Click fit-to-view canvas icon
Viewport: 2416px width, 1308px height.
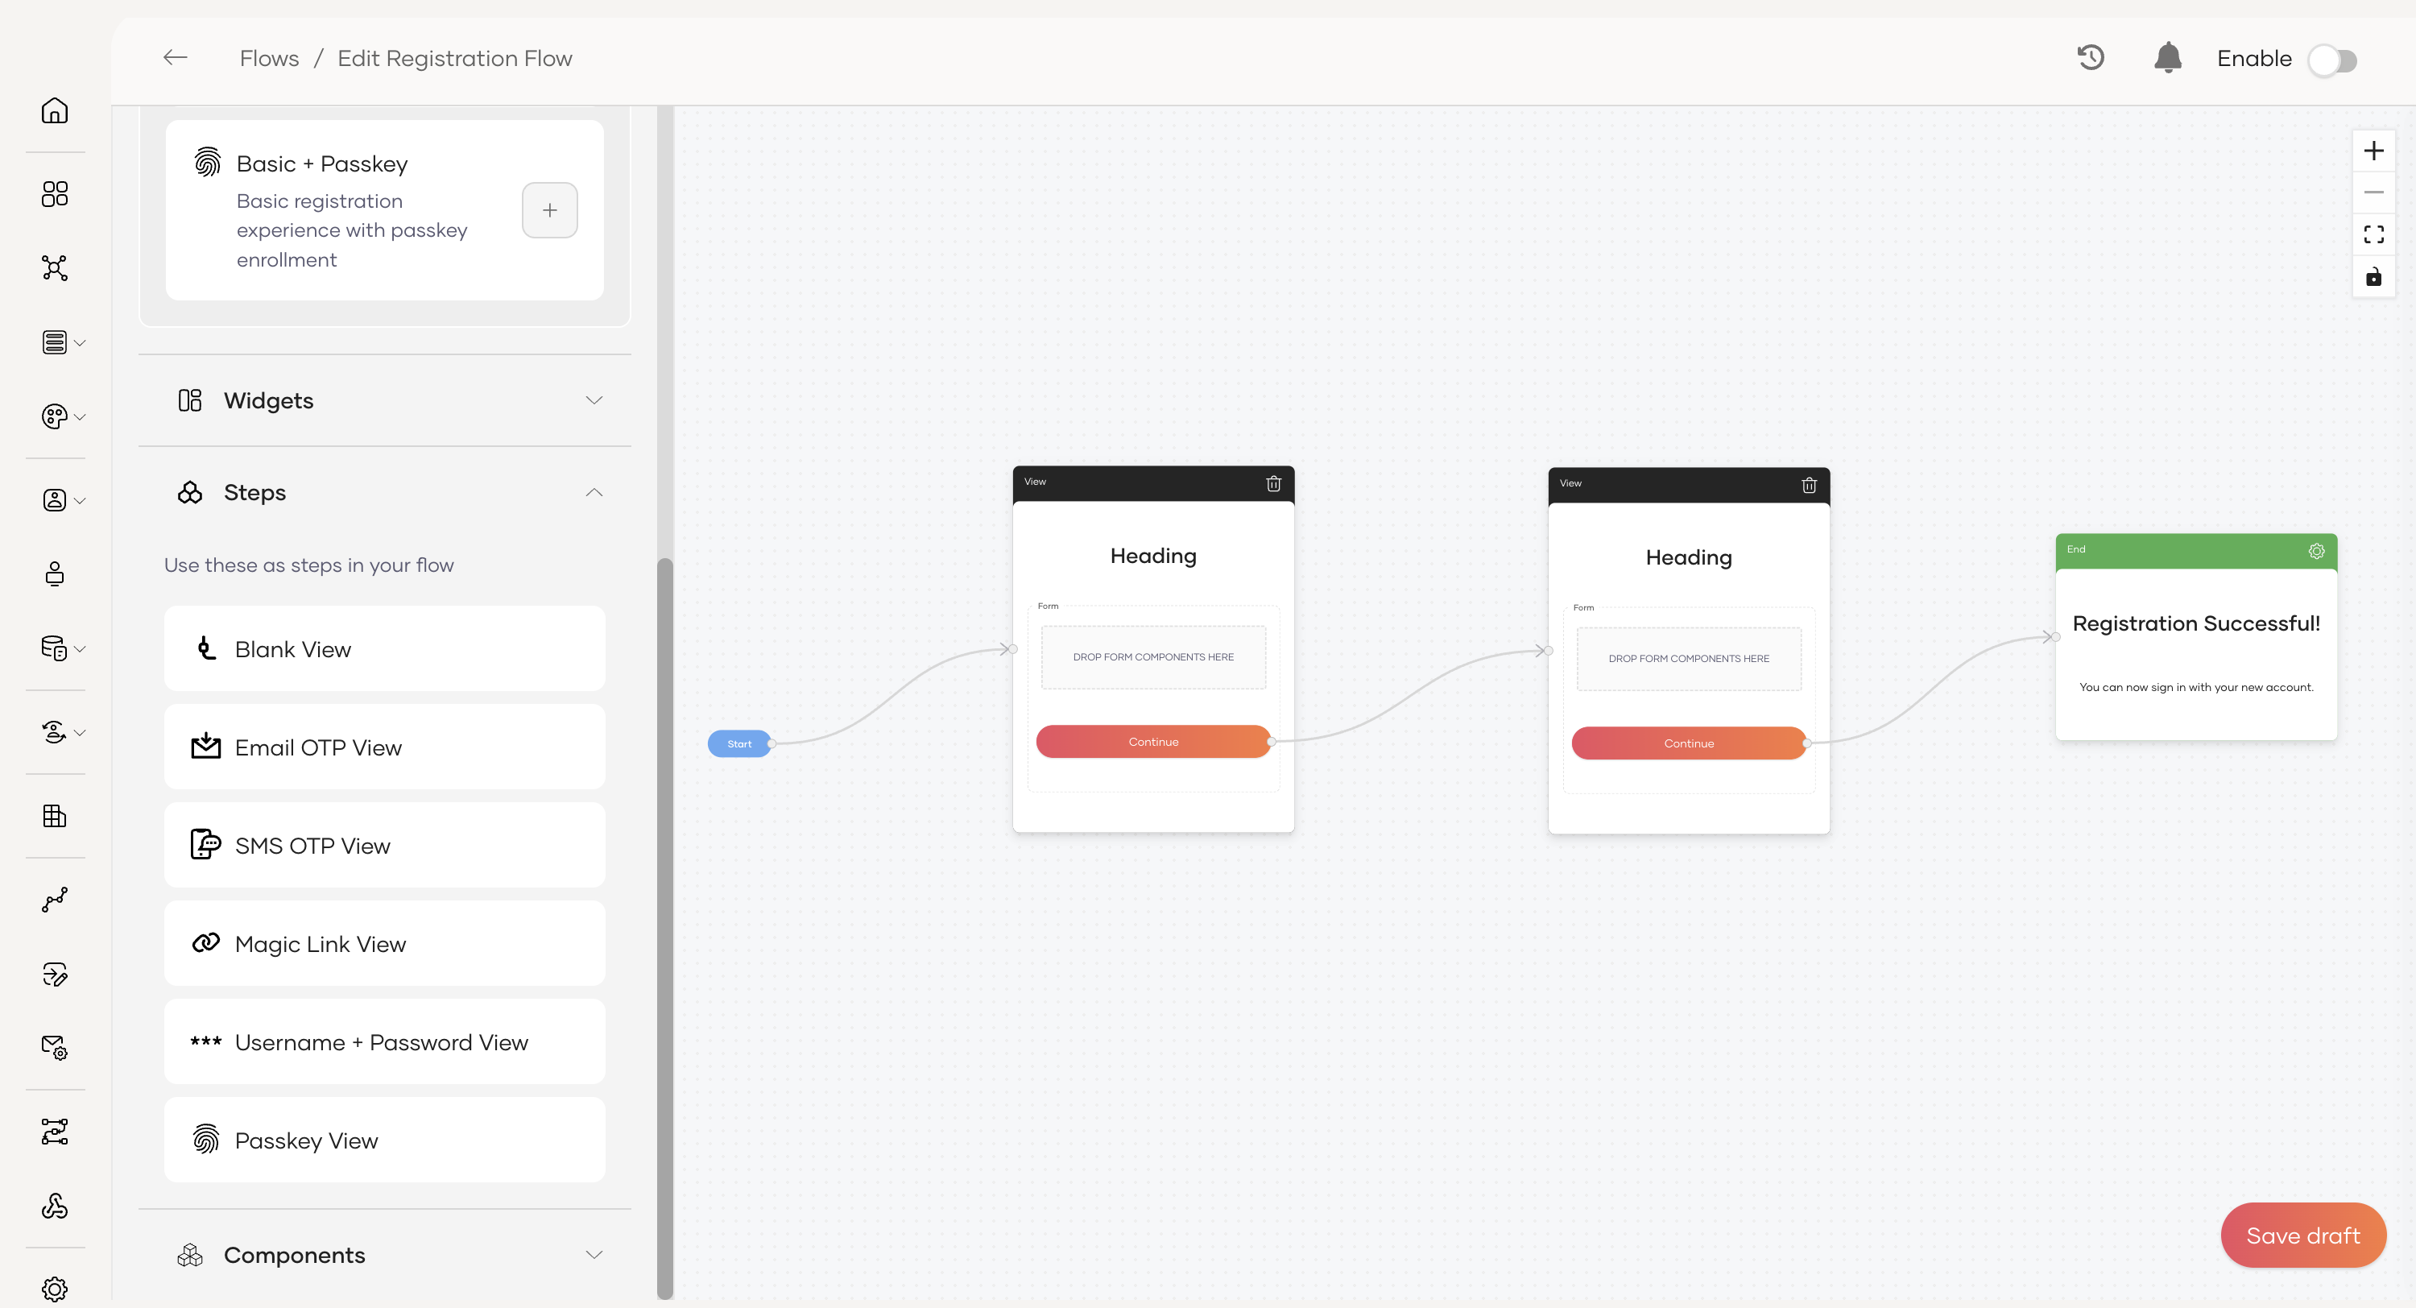[2373, 234]
